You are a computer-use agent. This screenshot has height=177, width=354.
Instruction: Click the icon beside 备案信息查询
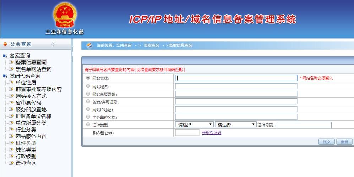click(x=11, y=62)
